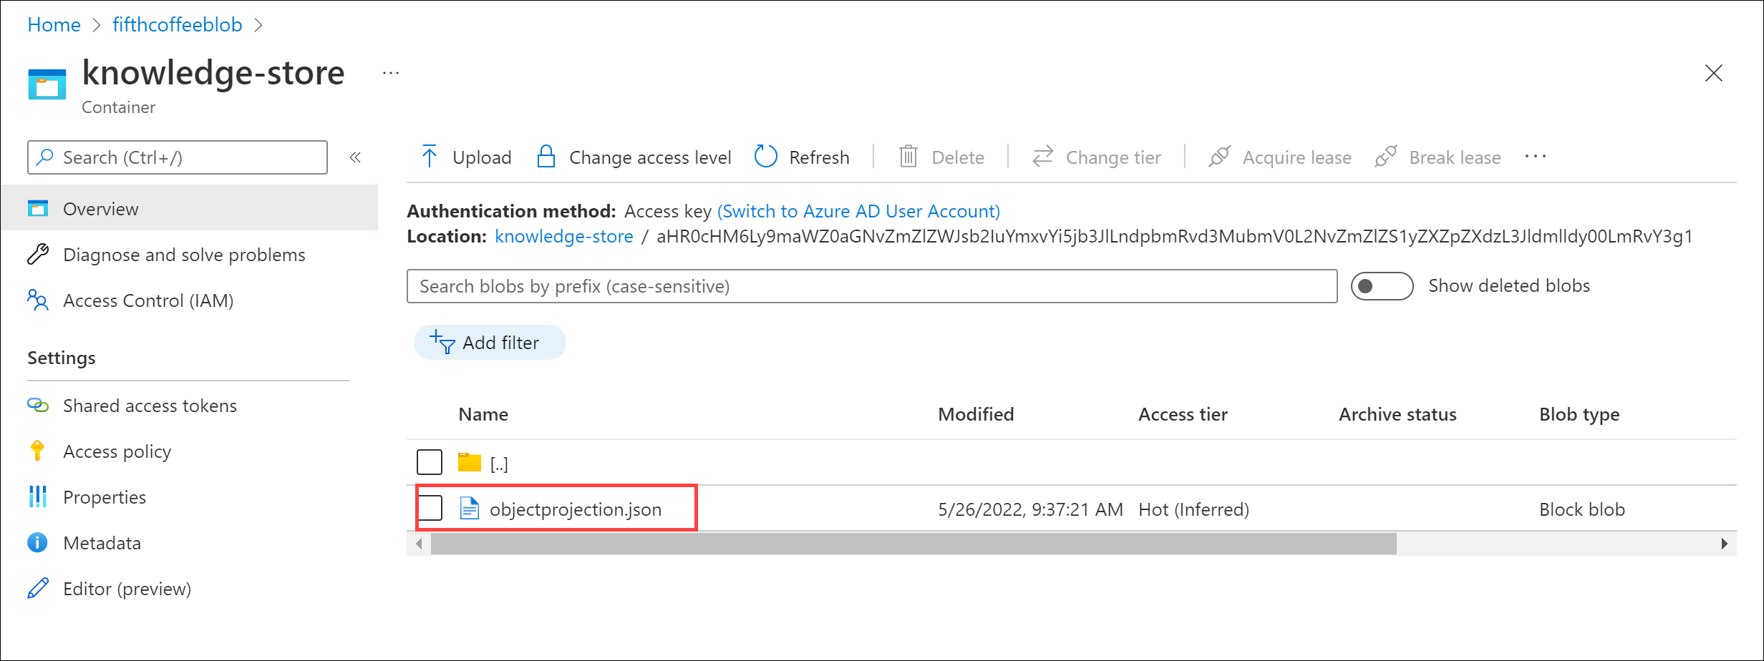The image size is (1764, 661).
Task: Click the Add filter button label
Action: click(501, 343)
